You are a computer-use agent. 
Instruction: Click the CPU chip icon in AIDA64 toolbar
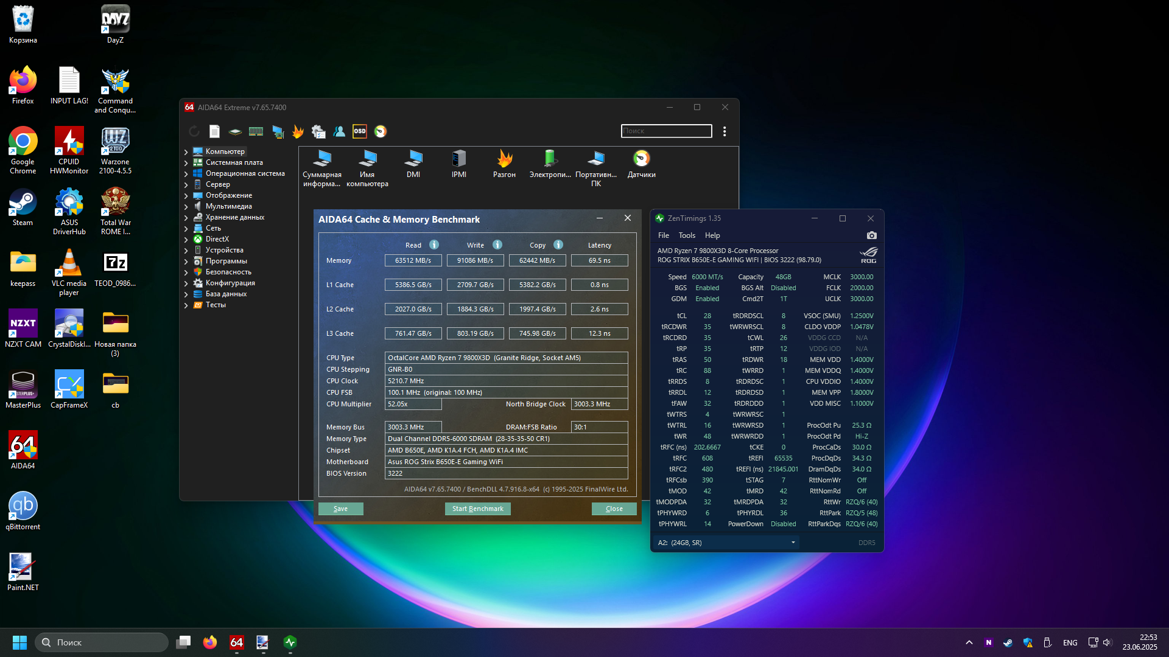(235, 131)
